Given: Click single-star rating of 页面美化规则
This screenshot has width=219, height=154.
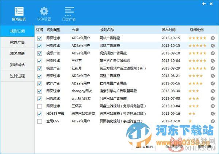Looking at the screenshot, I should 190,121.
